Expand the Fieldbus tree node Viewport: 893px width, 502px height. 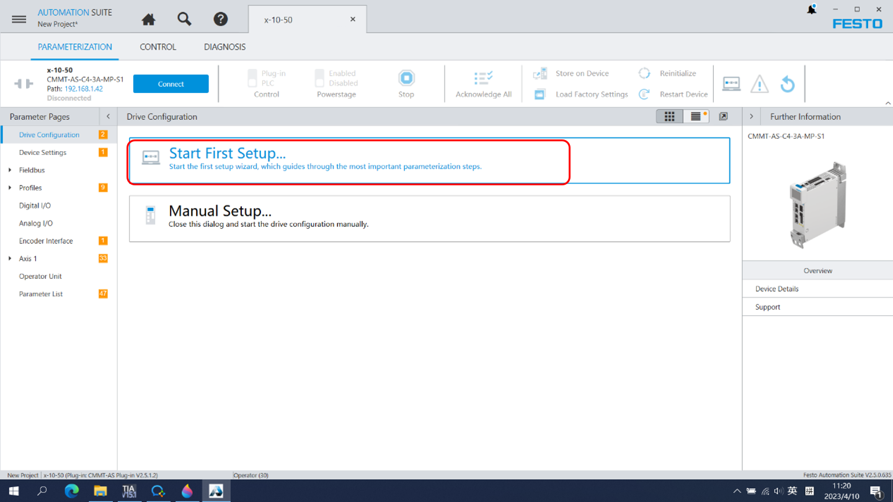point(10,170)
